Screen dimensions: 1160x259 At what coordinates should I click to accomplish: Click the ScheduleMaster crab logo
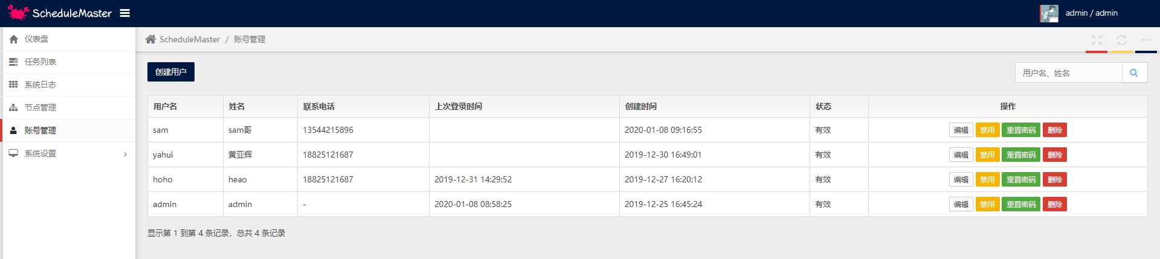click(x=18, y=13)
